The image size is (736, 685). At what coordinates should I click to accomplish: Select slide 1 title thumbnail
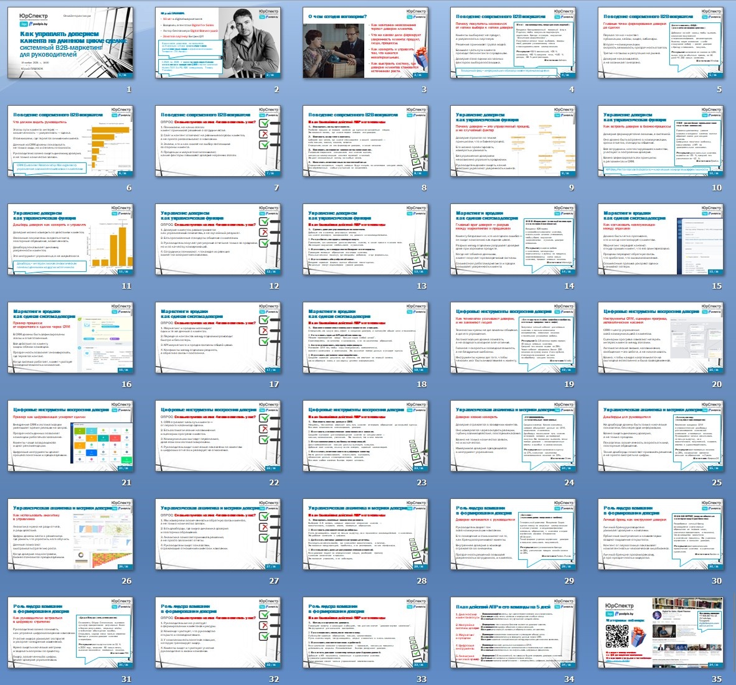(x=70, y=43)
